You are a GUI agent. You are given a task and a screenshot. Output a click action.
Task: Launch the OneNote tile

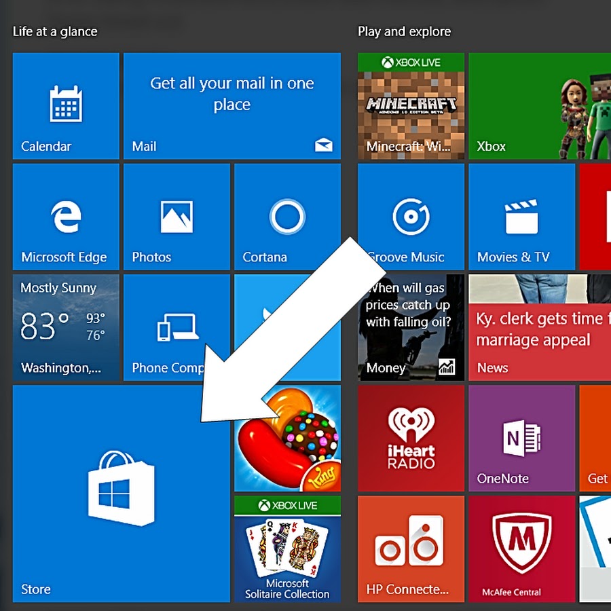(x=522, y=439)
